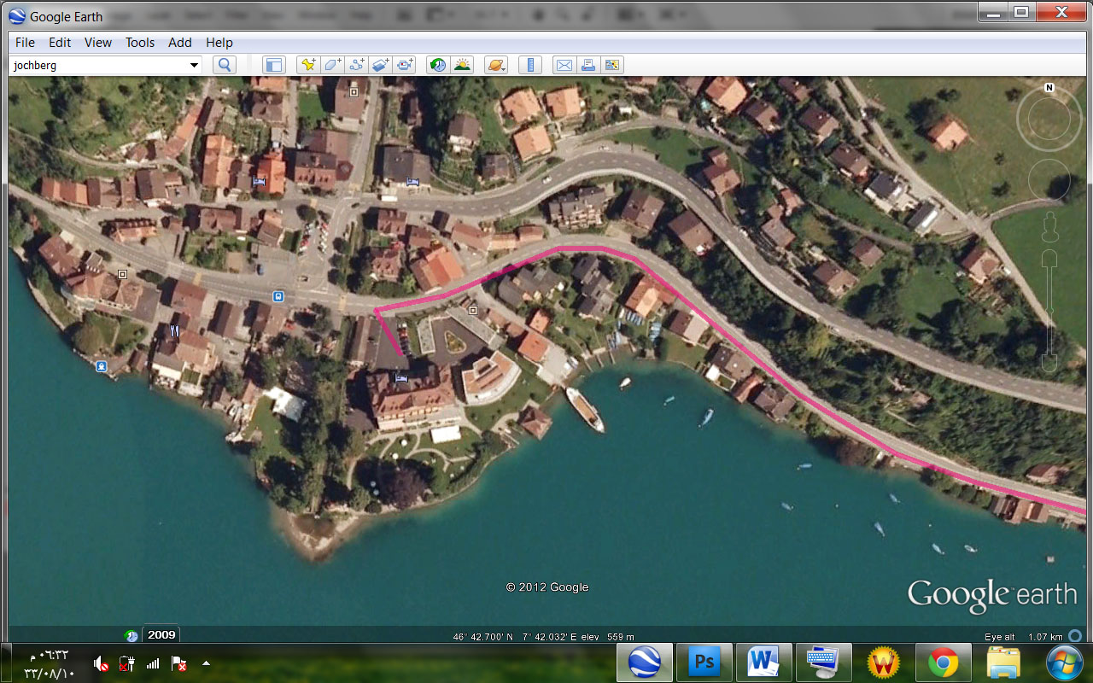Toggle sunlight across the landscape

click(462, 65)
